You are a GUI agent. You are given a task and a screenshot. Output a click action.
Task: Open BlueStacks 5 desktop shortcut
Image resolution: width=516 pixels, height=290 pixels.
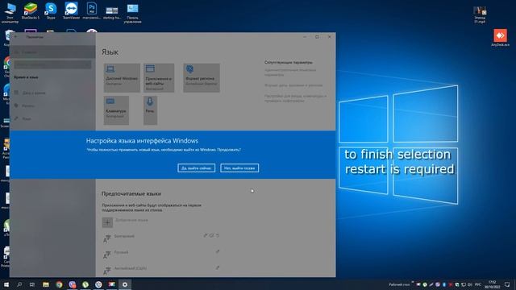[31, 11]
